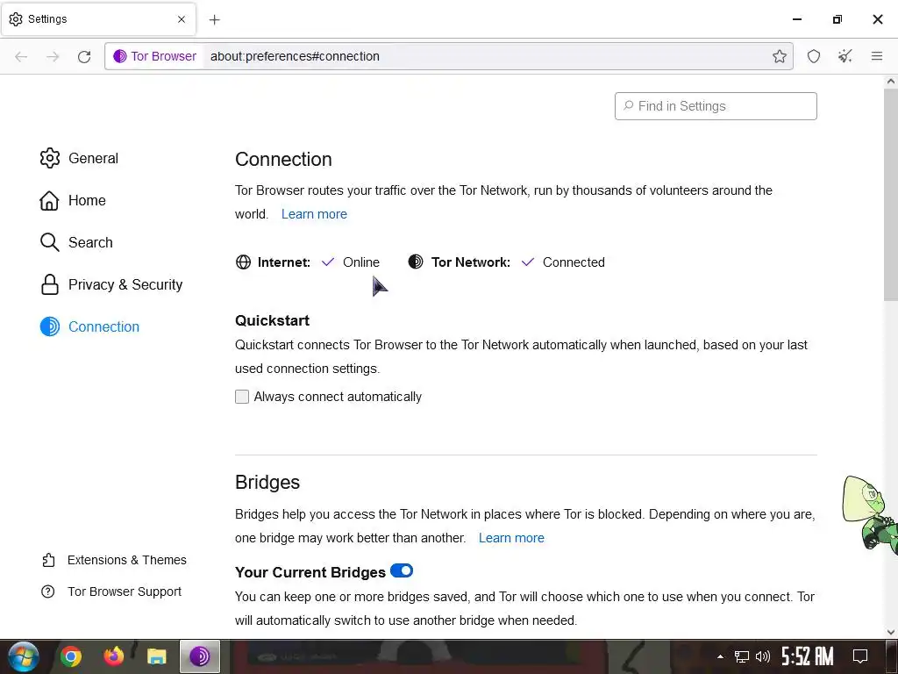Screen dimensions: 898x674
Task: Open the notification center icon
Action: click(x=860, y=656)
